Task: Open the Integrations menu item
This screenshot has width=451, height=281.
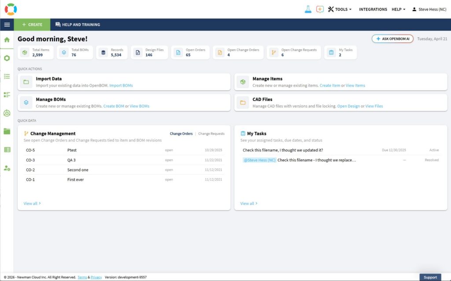Action: pos(373,9)
